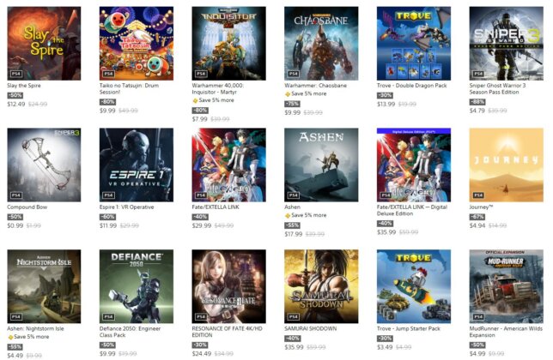Screen dimensions: 553x360
Task: Select the Taiko no Tatsujin cover art
Action: [137, 43]
